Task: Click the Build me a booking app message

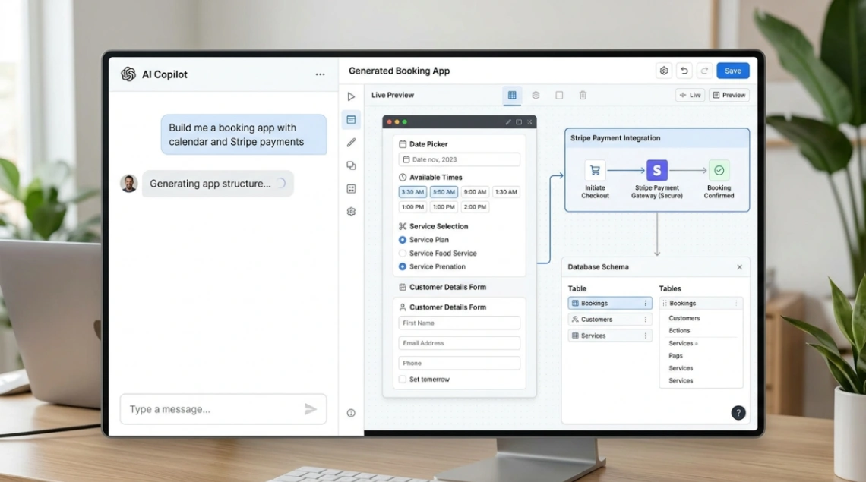Action: tap(244, 134)
